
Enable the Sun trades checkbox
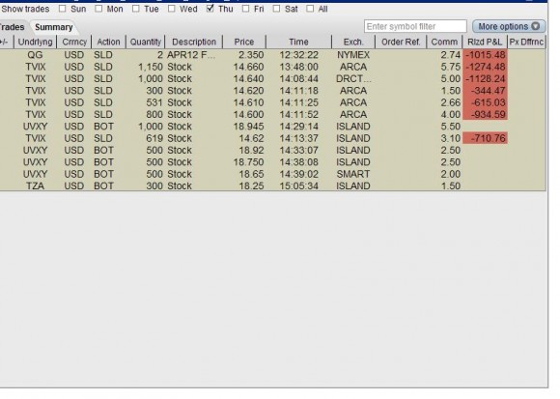(x=62, y=9)
